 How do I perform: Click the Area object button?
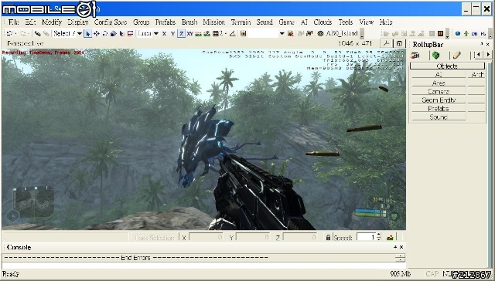[439, 83]
